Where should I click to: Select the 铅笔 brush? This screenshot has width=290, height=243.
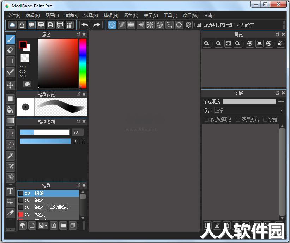[x=48, y=193]
